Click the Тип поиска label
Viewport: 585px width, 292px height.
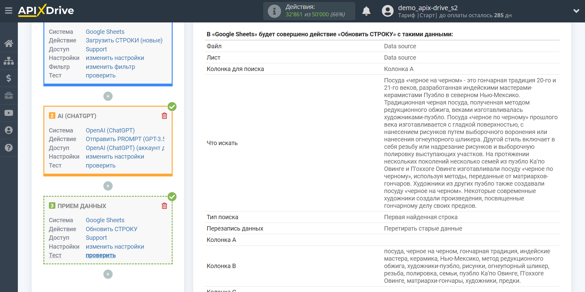(x=222, y=217)
